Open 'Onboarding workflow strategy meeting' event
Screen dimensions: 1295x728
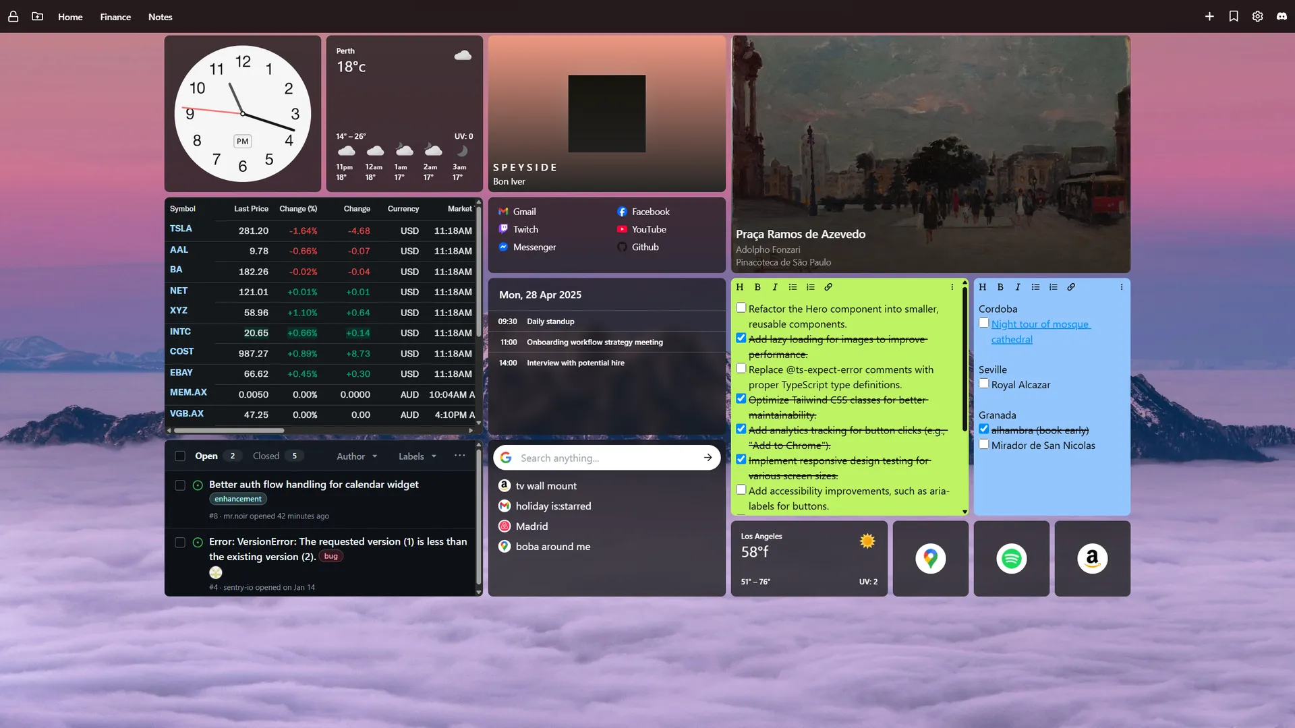[595, 342]
